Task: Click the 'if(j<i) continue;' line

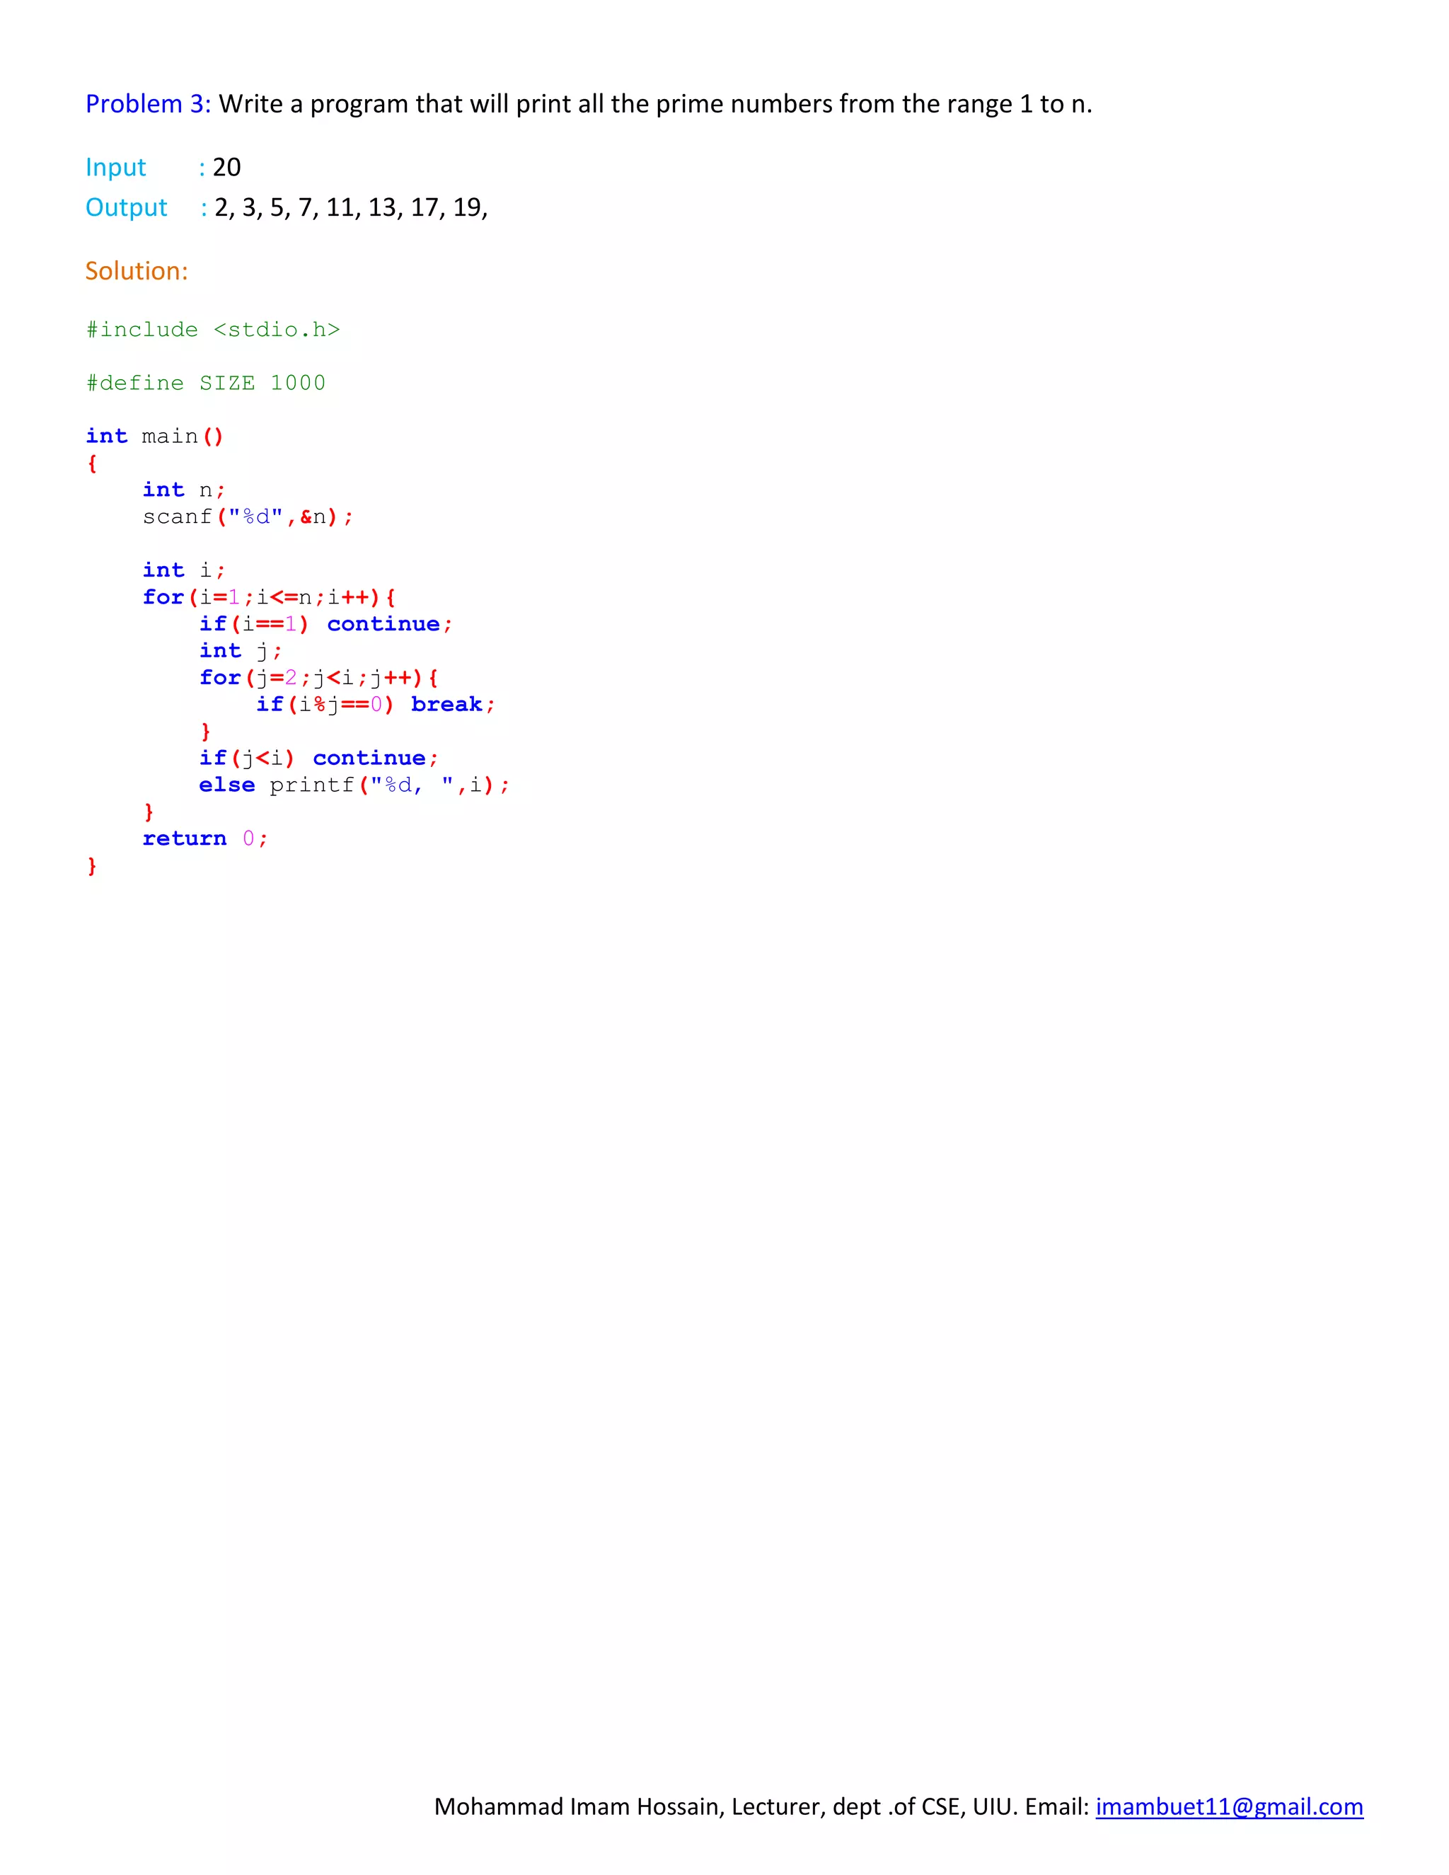Action: (x=318, y=758)
